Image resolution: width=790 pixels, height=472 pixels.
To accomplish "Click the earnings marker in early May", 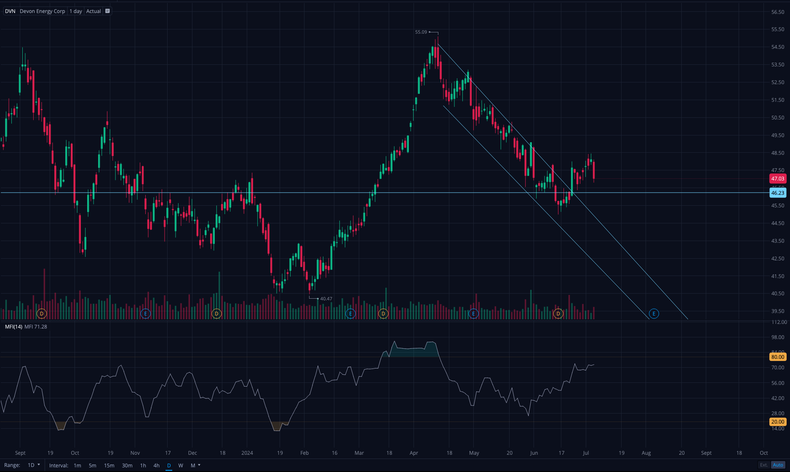I will [473, 314].
